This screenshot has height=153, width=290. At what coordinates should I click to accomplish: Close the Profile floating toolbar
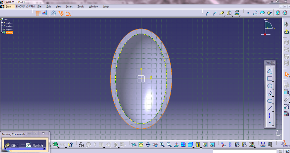point(273,63)
